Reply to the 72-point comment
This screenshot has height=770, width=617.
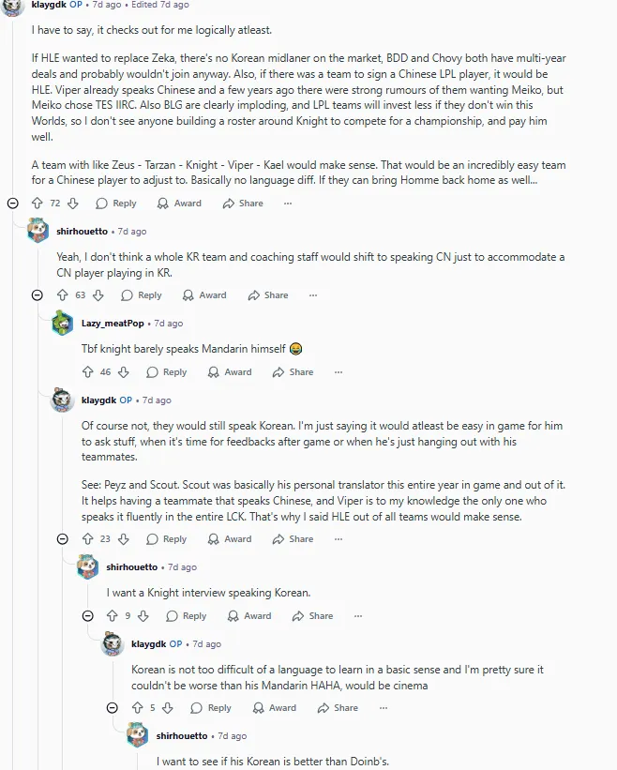(x=116, y=204)
